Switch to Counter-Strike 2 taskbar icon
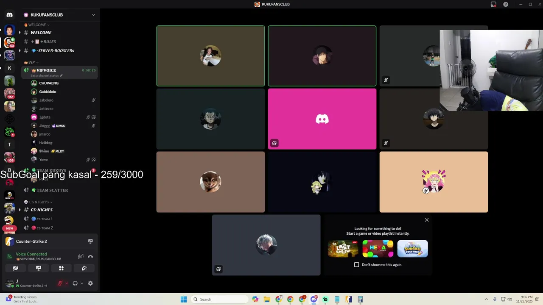The height and width of the screenshot is (305, 543). click(x=349, y=299)
